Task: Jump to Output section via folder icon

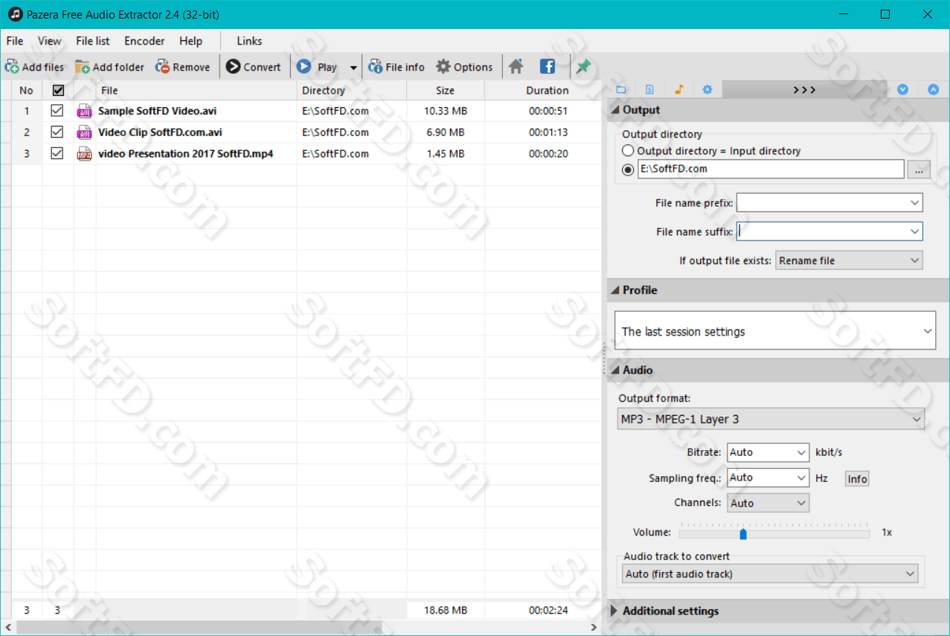Action: click(622, 90)
